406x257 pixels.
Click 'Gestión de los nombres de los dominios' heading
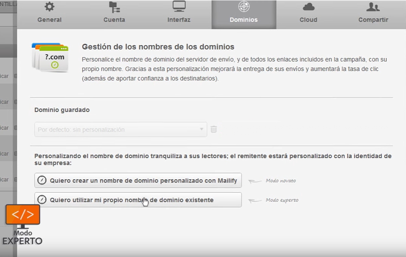click(x=158, y=47)
